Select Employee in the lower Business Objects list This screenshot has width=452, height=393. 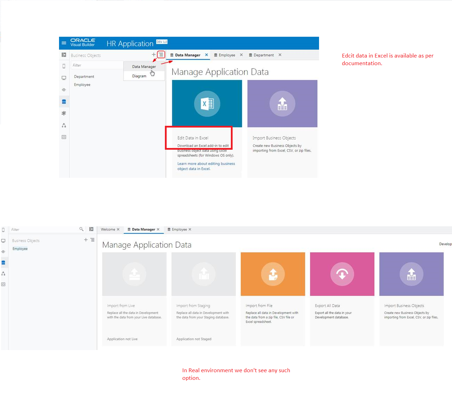point(20,249)
